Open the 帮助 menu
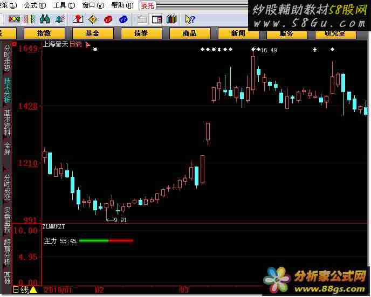The width and height of the screenshot is (371, 297). point(122,5)
